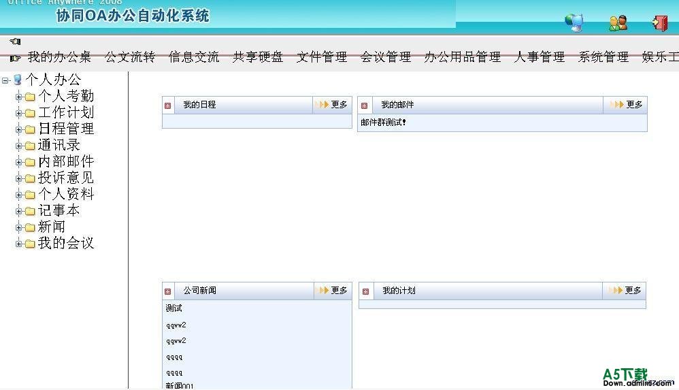679x390 pixels.
Task: Click the folder icon for 个人资料
Action: tap(30, 195)
